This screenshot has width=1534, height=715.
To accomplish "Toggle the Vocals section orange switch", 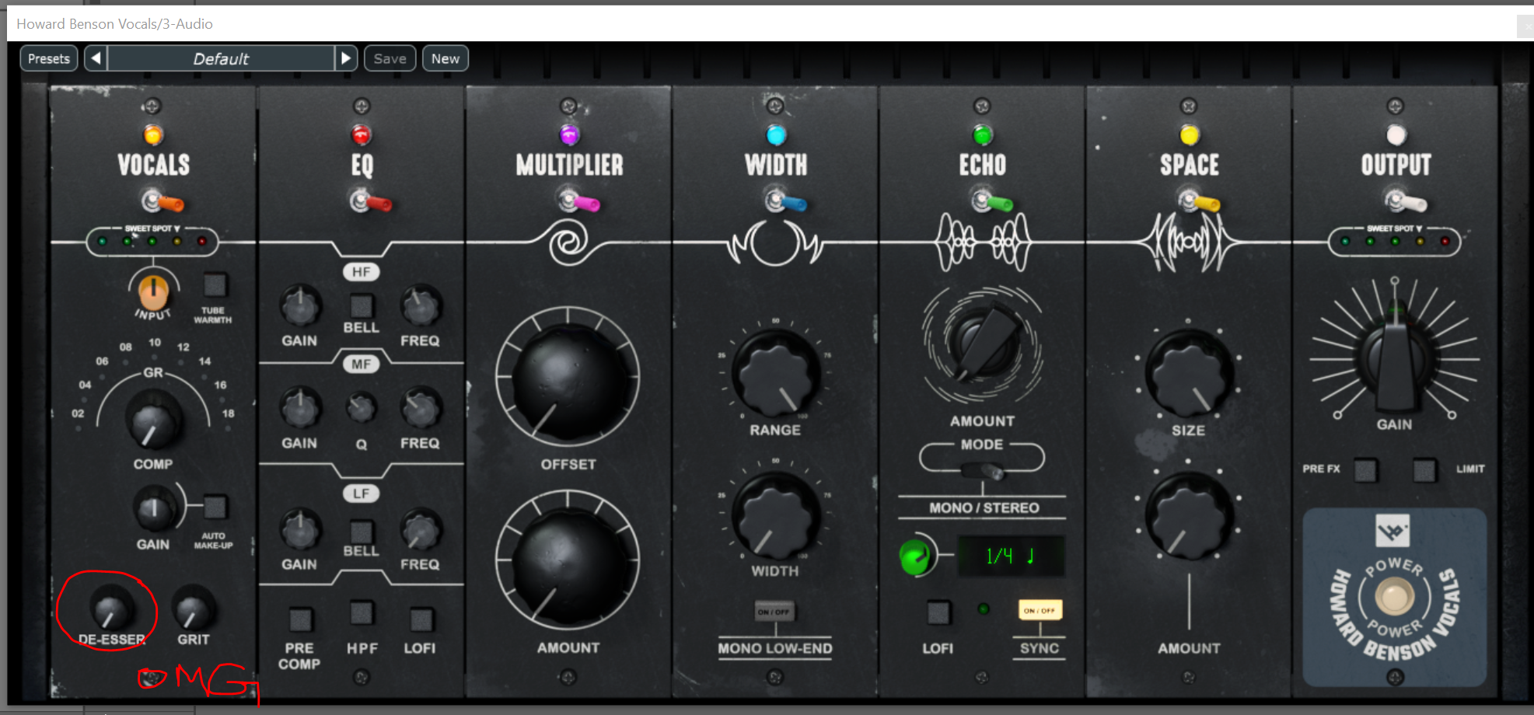I will pyautogui.click(x=161, y=201).
